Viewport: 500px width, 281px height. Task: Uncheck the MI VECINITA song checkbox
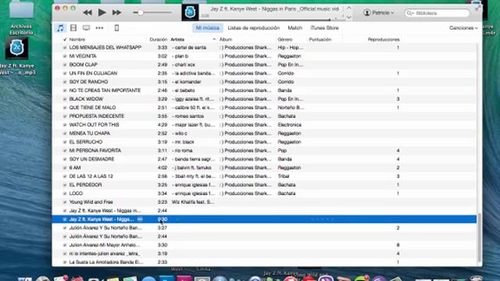(65, 56)
